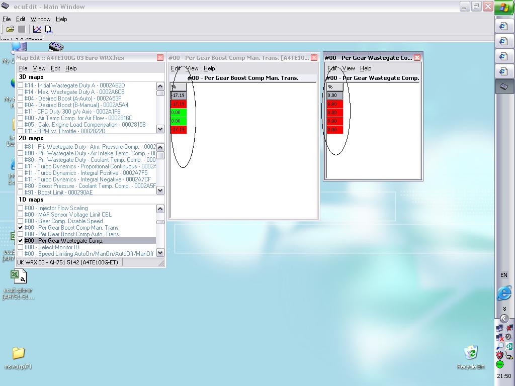
Task: Click the gray square toolbar button
Action: (22, 29)
